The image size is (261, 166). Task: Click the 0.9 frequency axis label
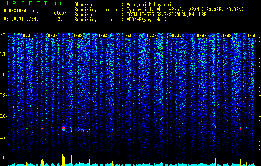(4, 95)
